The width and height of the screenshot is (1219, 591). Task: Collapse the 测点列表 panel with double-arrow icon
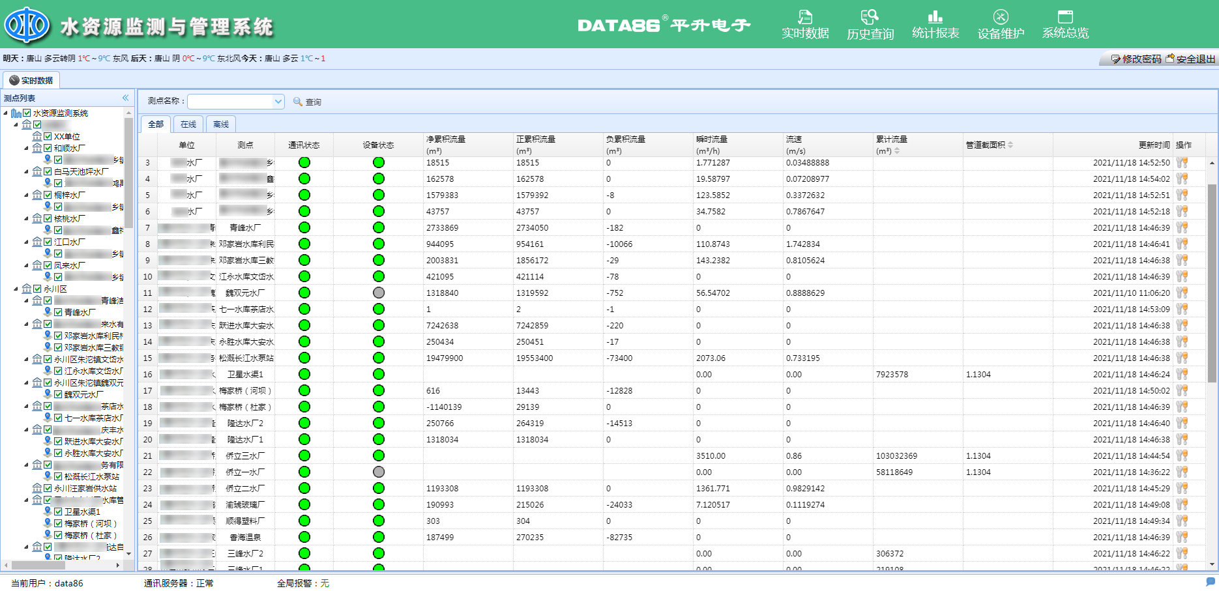126,98
